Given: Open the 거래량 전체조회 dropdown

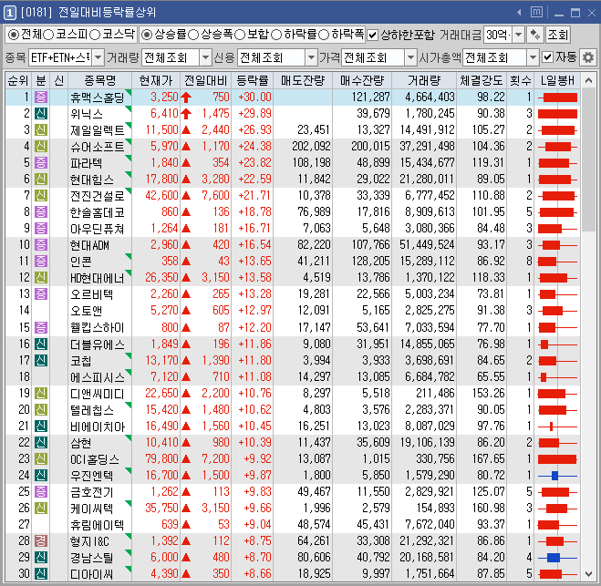Looking at the screenshot, I should pos(206,57).
